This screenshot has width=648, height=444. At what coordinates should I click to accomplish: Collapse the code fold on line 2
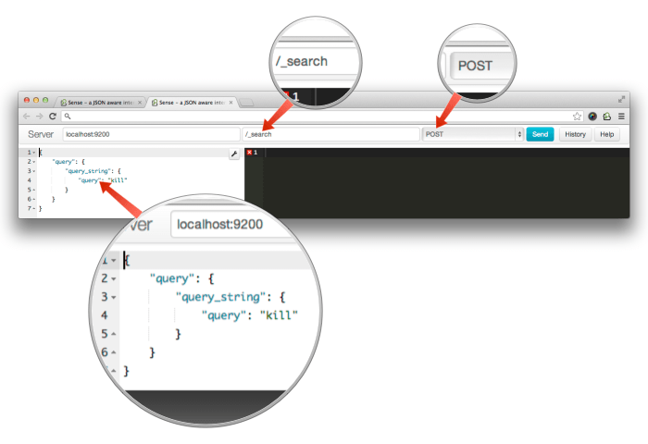[34, 162]
